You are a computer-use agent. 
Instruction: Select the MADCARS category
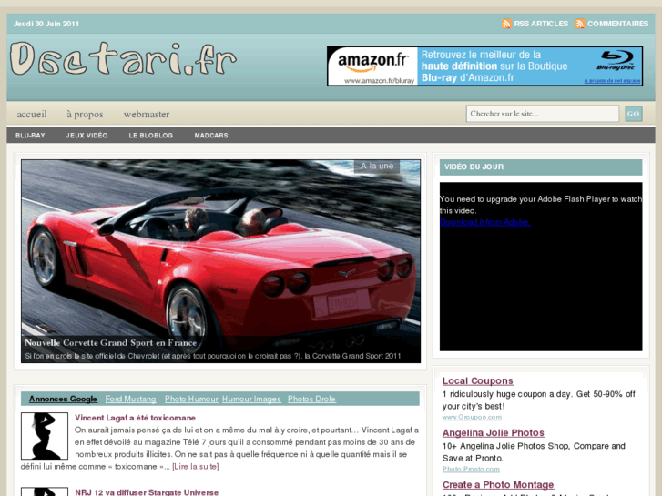pos(211,136)
